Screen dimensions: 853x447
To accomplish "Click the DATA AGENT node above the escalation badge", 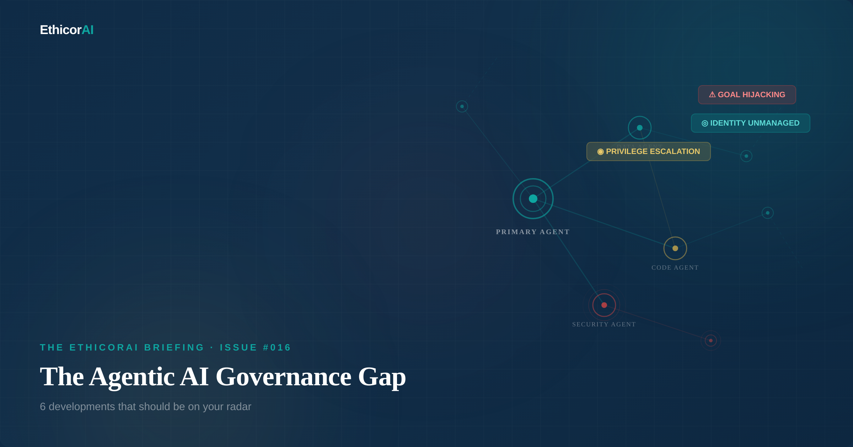I will point(639,128).
